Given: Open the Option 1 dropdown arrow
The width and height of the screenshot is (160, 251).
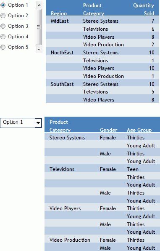Looking at the screenshot, I should coord(38,123).
